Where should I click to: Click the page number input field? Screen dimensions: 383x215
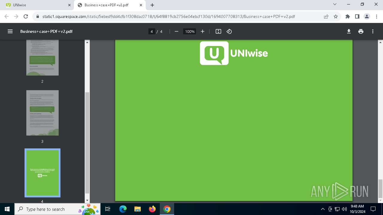(x=152, y=31)
